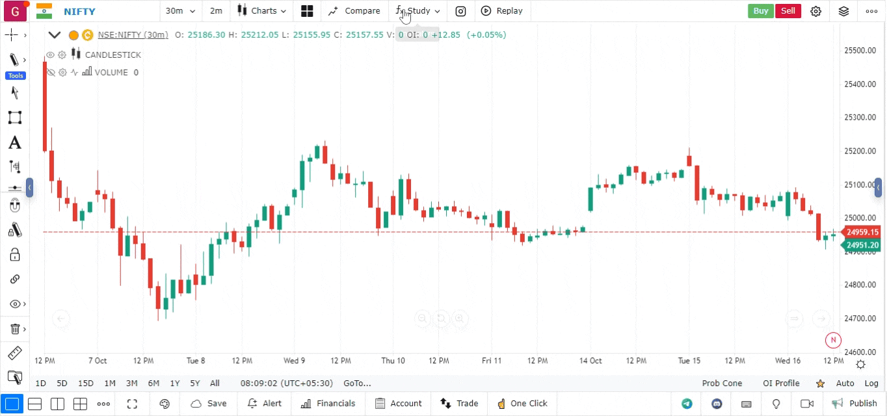Image resolution: width=887 pixels, height=416 pixels.
Task: Hide the CANDLESTICK series using eye icon
Action: click(x=50, y=55)
